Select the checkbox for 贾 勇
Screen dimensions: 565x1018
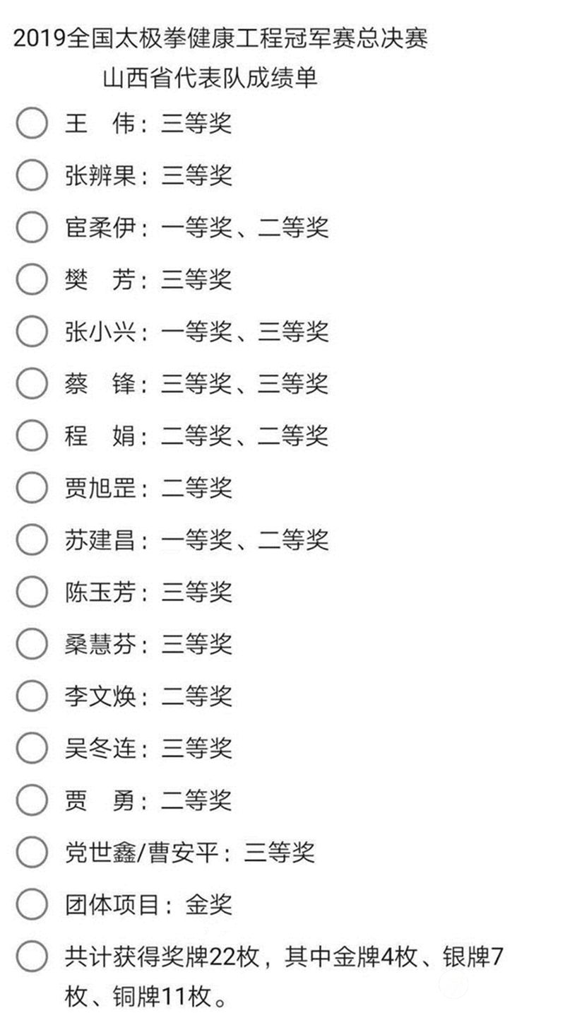(x=32, y=800)
